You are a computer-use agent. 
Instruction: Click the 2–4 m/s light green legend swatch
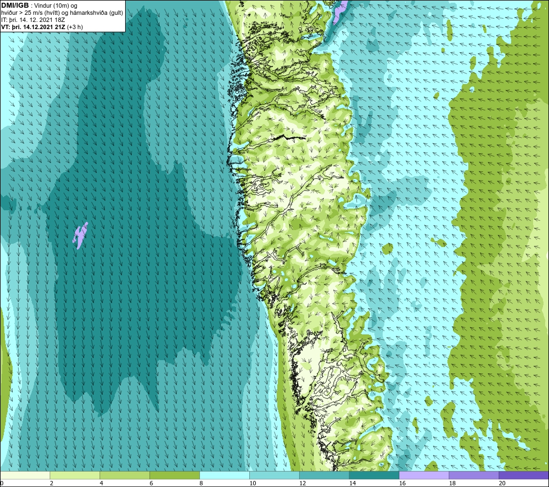[75, 475]
